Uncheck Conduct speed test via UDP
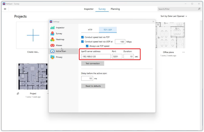Image resolution: width=204 pixels, height=132 pixels. pos(82,42)
